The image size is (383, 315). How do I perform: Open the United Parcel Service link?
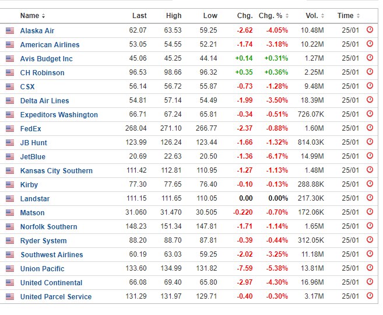[56, 297]
